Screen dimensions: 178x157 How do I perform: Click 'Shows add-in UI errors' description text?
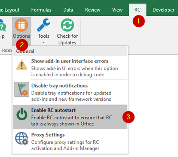point(74,72)
